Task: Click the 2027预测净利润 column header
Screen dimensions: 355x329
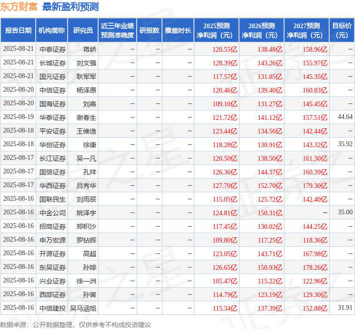Action: click(x=306, y=31)
